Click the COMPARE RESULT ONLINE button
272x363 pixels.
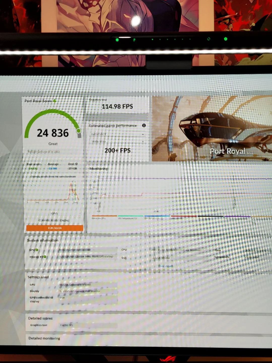54,220
